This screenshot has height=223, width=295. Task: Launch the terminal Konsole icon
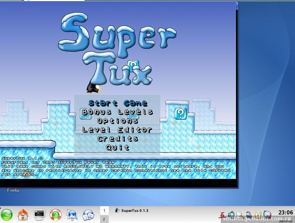click(x=39, y=215)
